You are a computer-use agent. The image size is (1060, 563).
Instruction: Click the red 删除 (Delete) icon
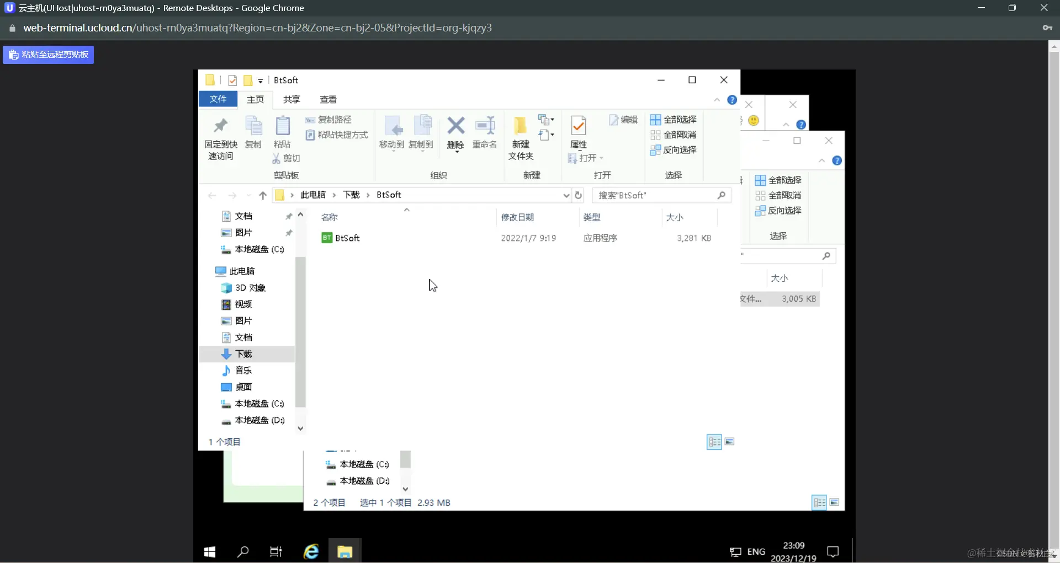tap(455, 126)
